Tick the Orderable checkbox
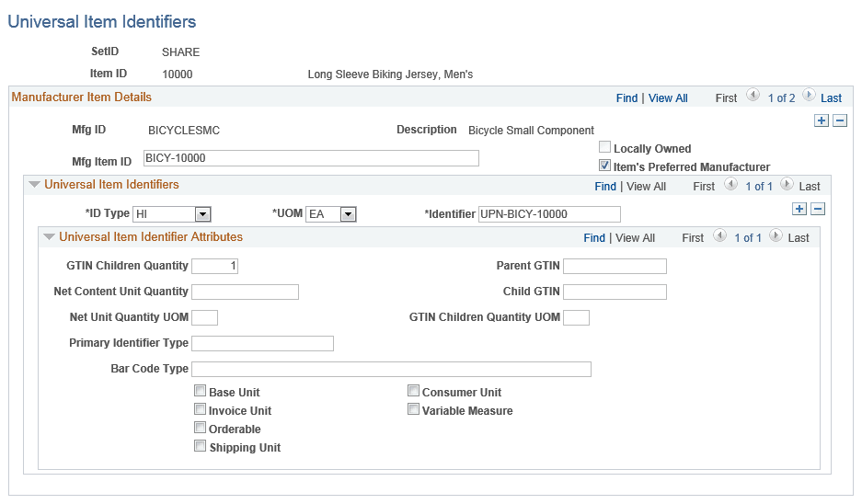The width and height of the screenshot is (862, 504). point(201,428)
